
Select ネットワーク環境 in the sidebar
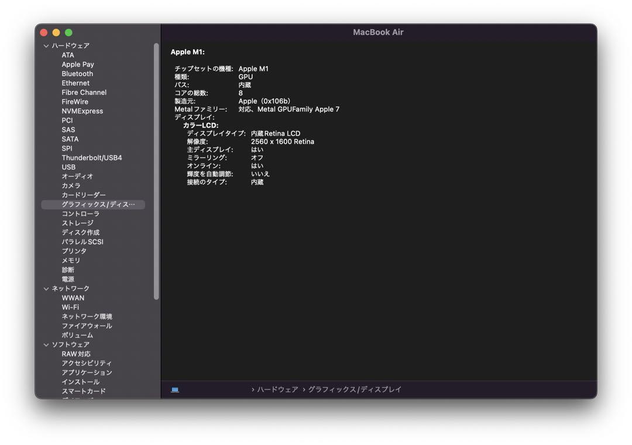[x=87, y=317]
